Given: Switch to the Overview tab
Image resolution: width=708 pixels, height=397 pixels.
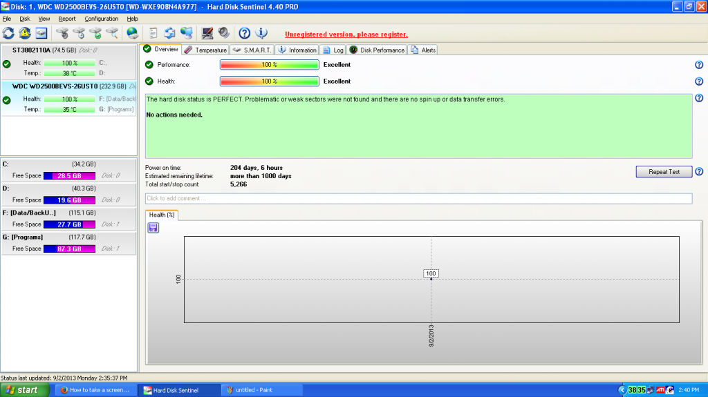Looking at the screenshot, I should tap(161, 49).
